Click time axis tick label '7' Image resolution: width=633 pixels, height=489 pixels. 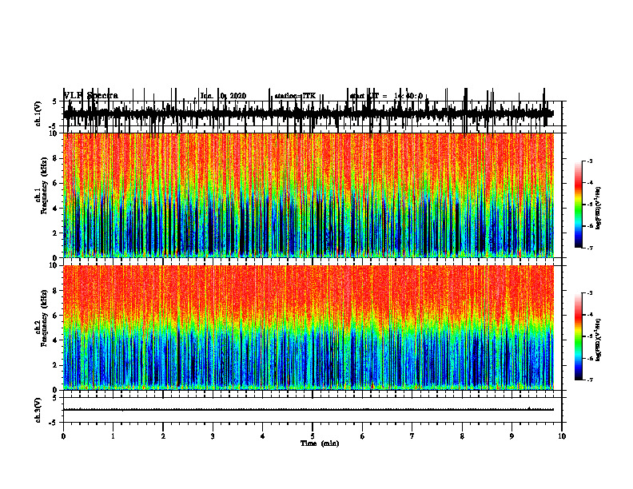coord(412,436)
